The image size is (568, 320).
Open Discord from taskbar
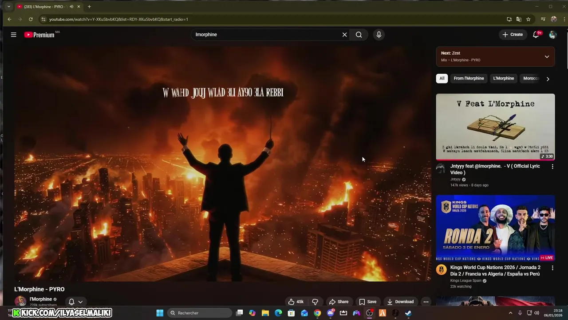click(330, 313)
